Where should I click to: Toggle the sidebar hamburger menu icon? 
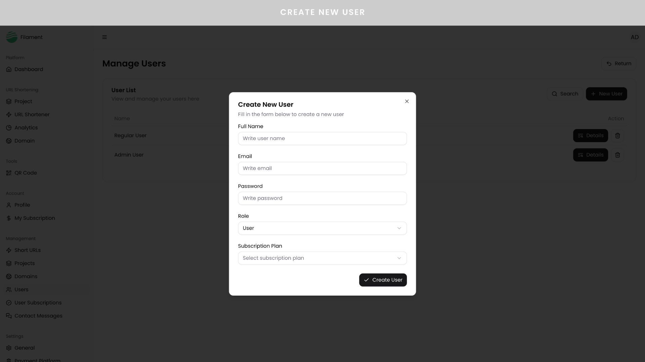tap(104, 37)
